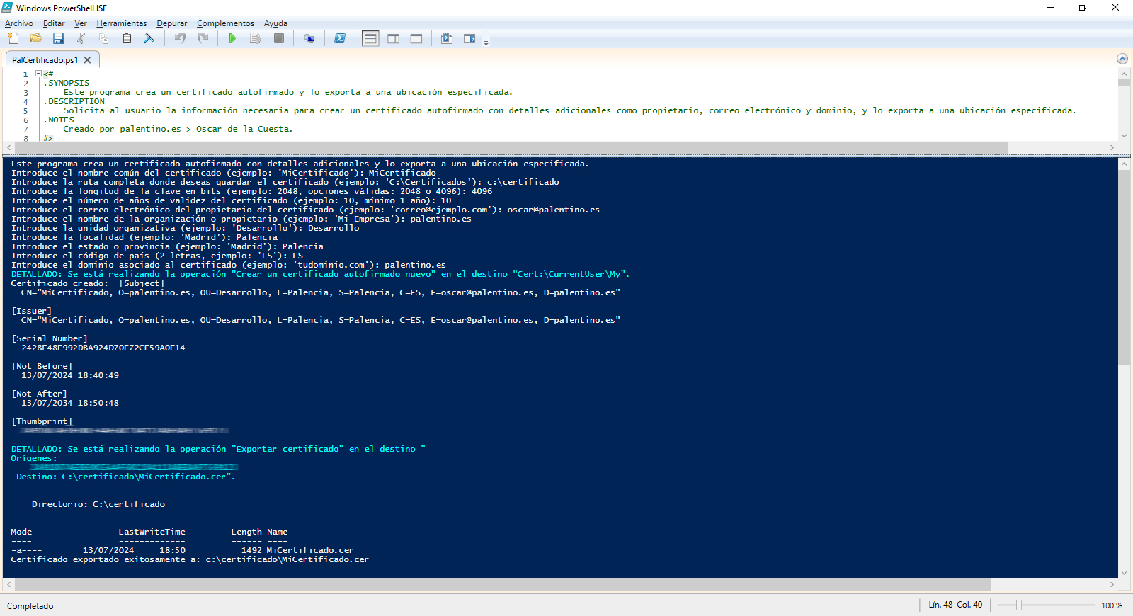Clear the console pane with the squeegee icon
Screen dimensions: 1133x616
tap(149, 38)
